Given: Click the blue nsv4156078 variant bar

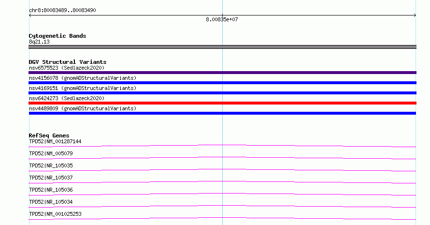Looking at the screenshot, I should 222,83.
